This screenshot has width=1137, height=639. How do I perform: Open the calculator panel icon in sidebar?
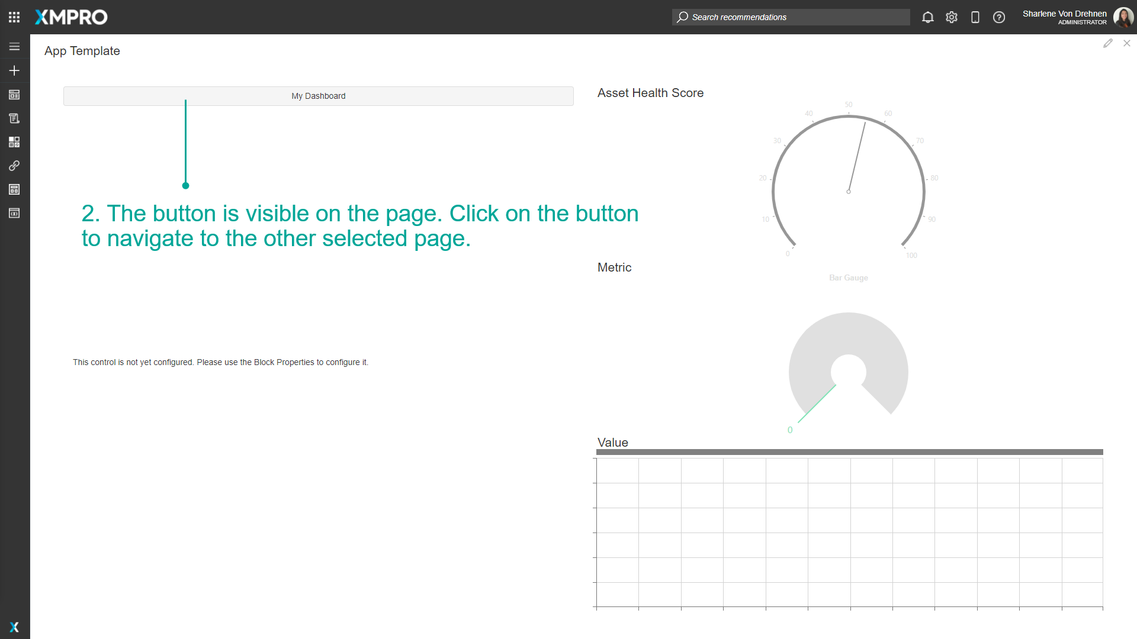pos(14,189)
